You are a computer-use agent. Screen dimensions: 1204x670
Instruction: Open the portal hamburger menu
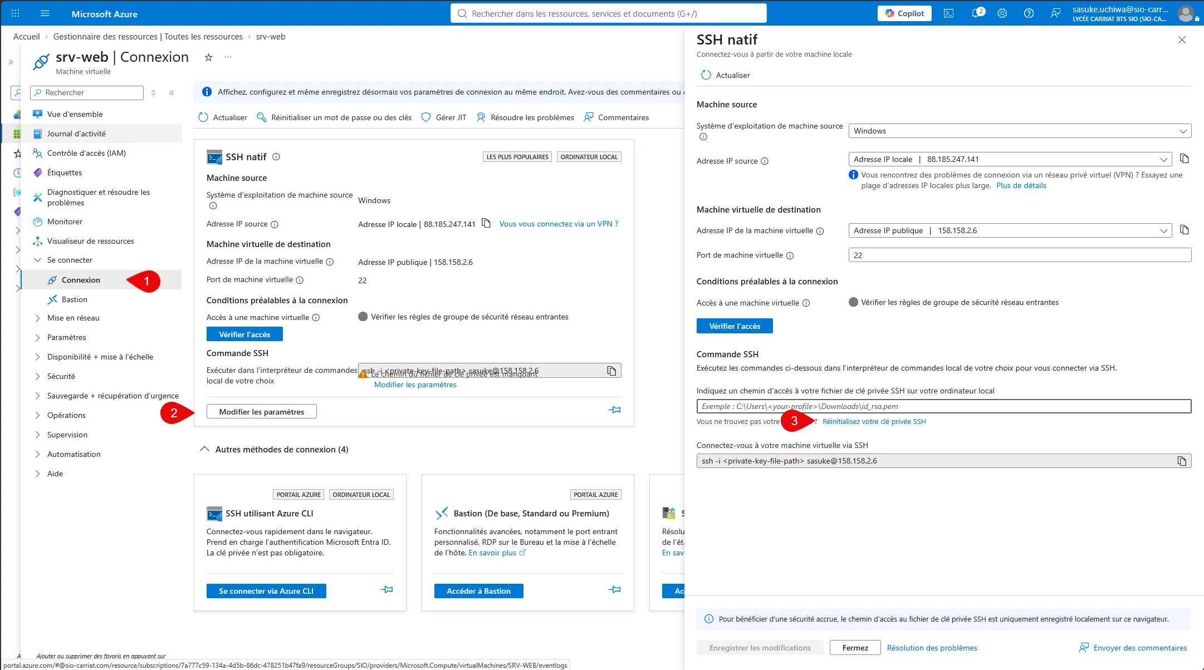(45, 13)
